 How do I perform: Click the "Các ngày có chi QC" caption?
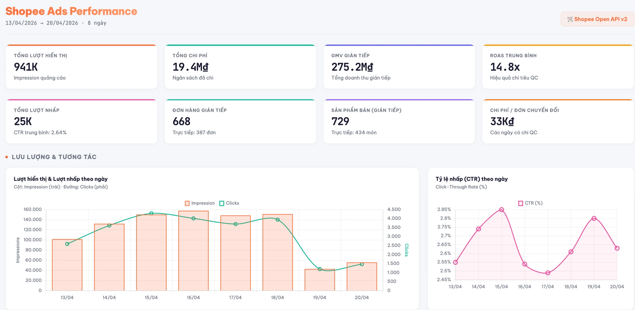[x=514, y=132]
